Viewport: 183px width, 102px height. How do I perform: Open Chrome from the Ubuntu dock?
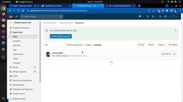tap(3, 8)
